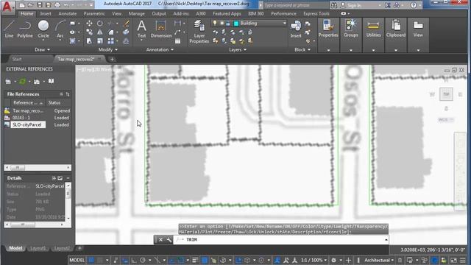The height and width of the screenshot is (265, 471).
Task: Click the keyword search input field
Action: click(296, 5)
